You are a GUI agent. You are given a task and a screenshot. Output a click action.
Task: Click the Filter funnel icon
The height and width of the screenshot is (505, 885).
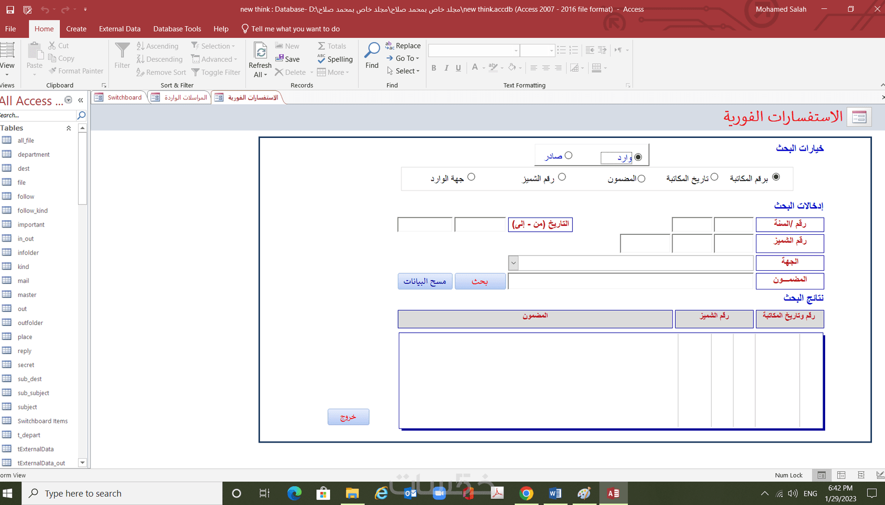[x=122, y=51]
